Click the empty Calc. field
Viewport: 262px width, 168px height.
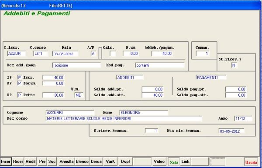point(113,54)
